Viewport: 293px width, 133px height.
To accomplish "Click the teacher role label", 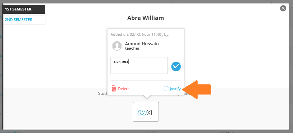I will point(132,49).
